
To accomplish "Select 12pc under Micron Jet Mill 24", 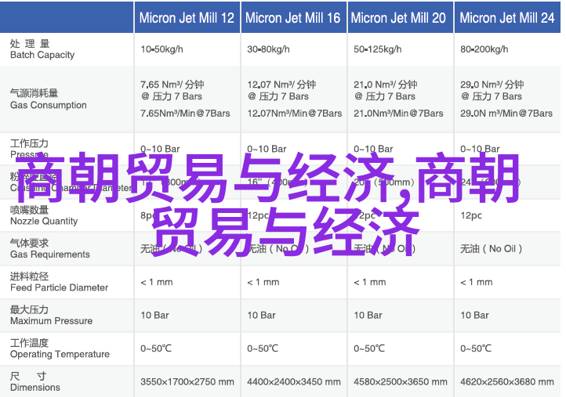I will pos(471,215).
